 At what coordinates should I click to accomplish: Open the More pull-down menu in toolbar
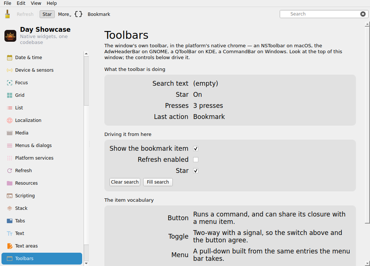(x=64, y=14)
